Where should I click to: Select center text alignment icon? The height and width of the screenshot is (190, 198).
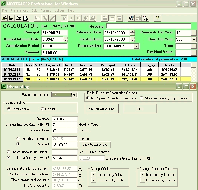click(x=111, y=18)
